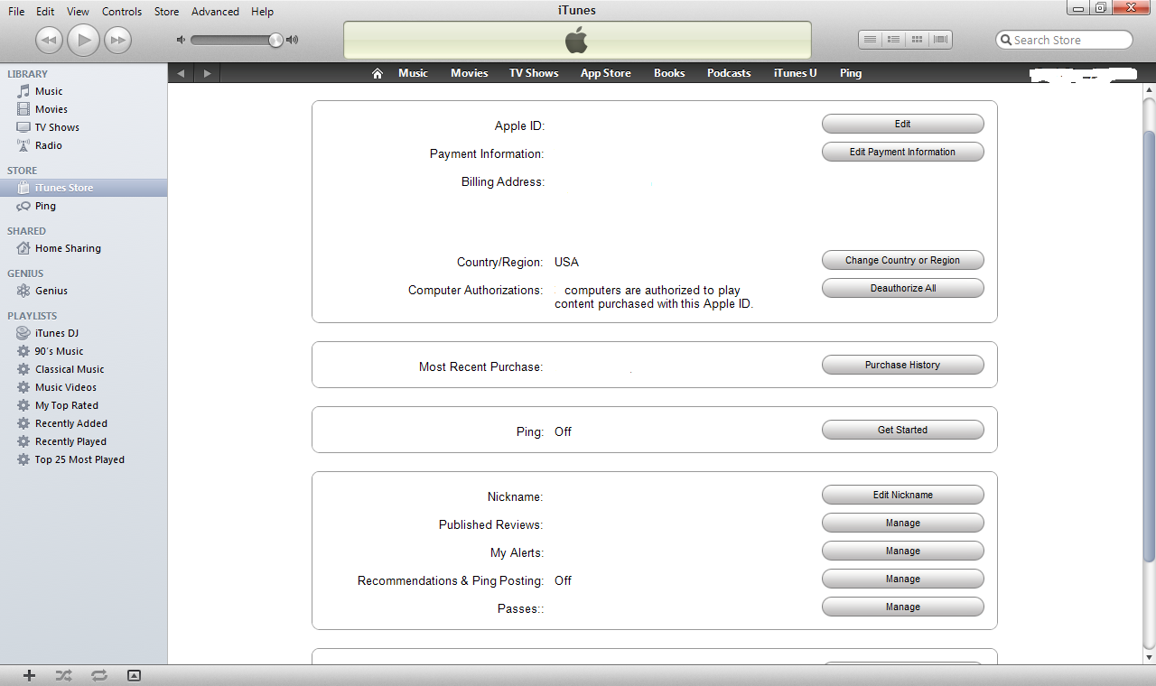
Task: Add a playlist with the plus button
Action: click(29, 675)
